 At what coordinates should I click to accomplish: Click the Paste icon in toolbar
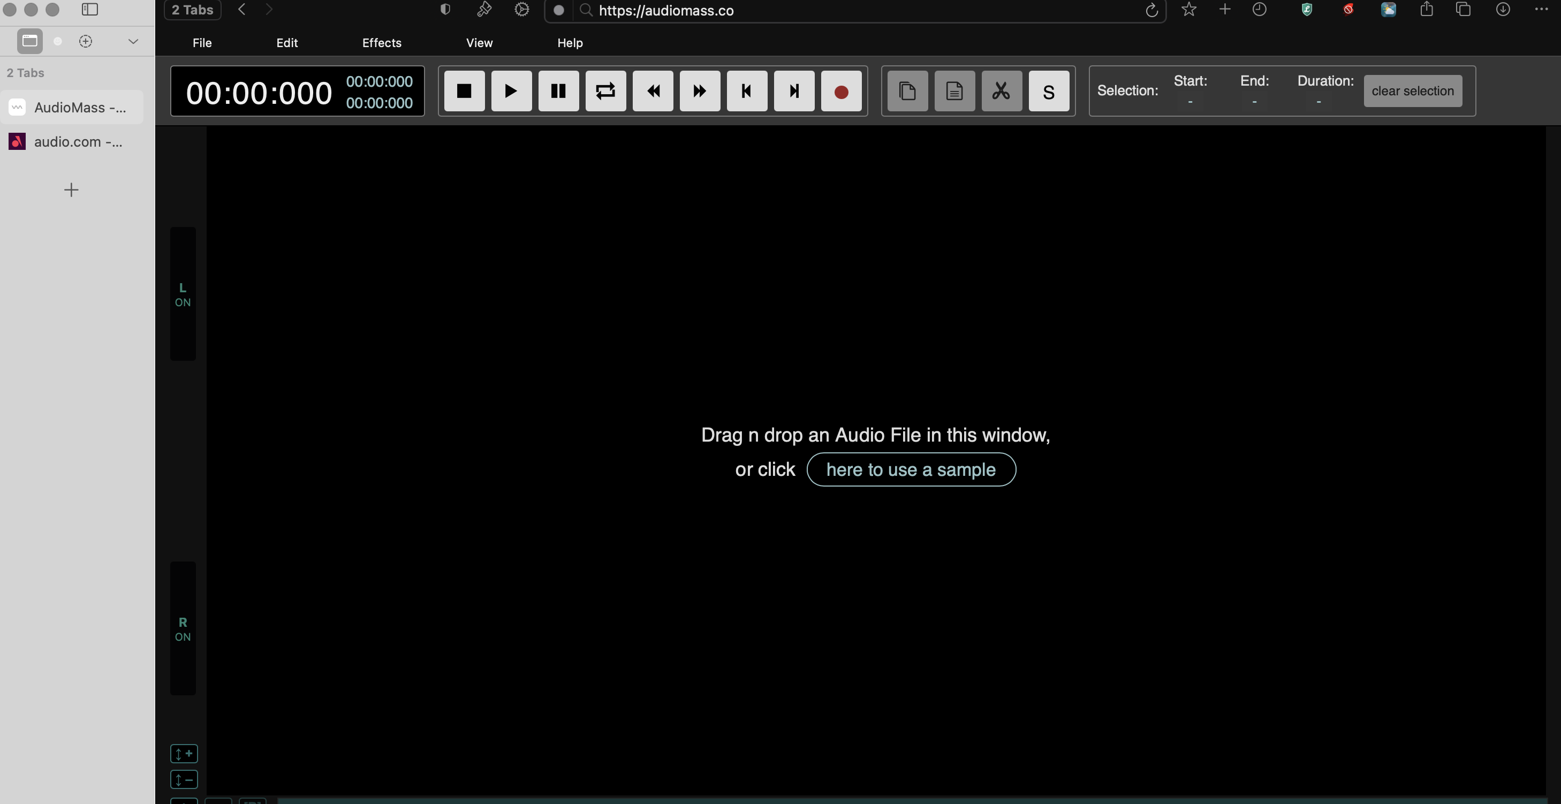click(x=954, y=91)
